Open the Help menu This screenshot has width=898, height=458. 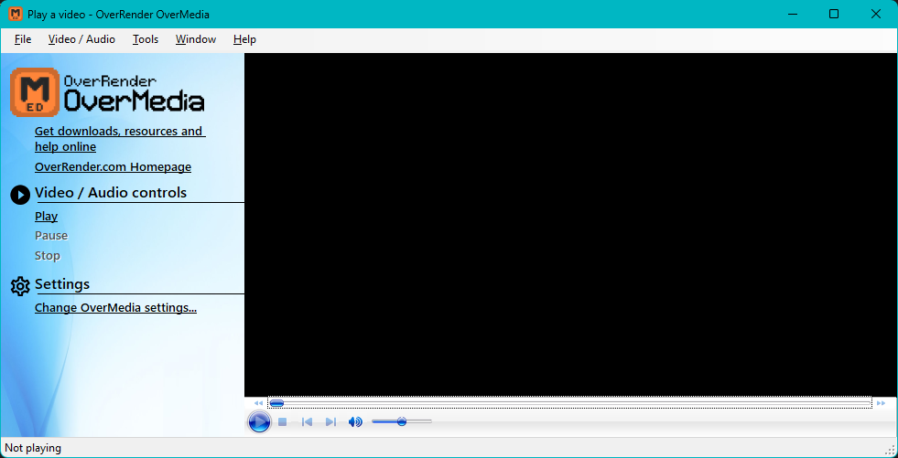244,39
